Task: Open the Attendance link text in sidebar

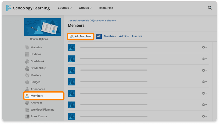Action: [x=38, y=89]
